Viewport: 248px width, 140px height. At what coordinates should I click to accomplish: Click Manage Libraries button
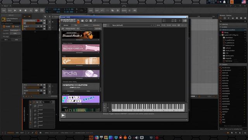tap(71, 29)
